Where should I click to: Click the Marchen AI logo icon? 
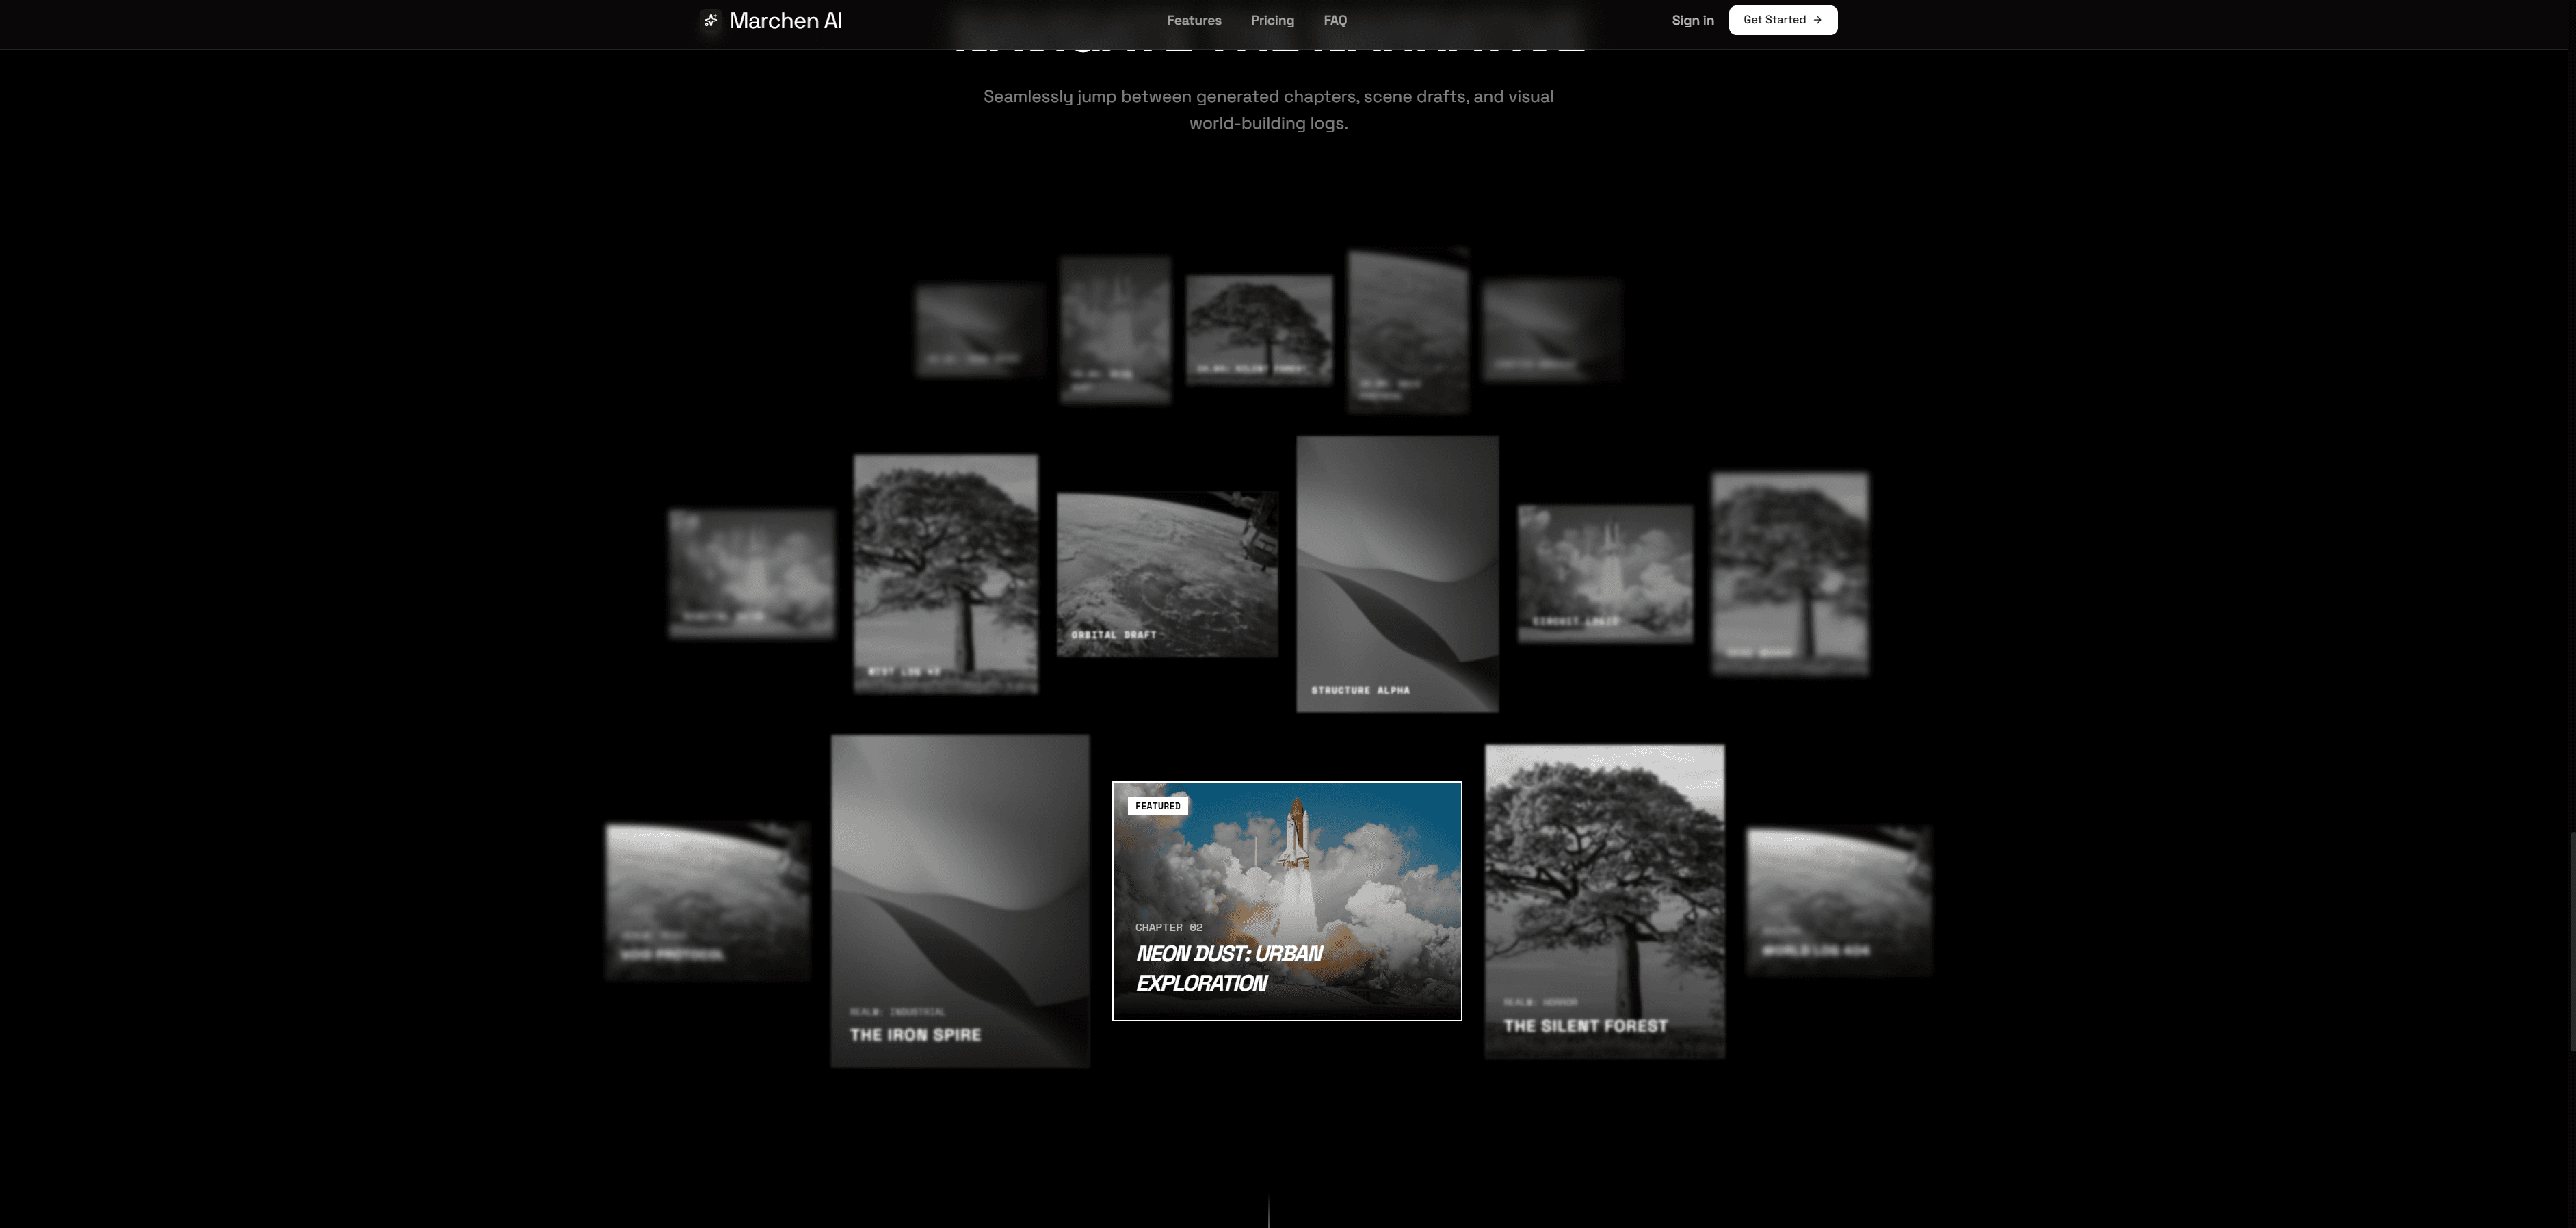(710, 20)
